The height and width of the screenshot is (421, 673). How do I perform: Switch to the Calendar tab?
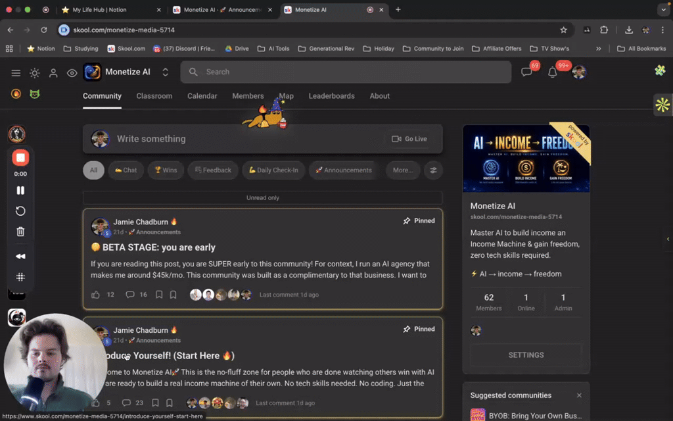click(202, 96)
